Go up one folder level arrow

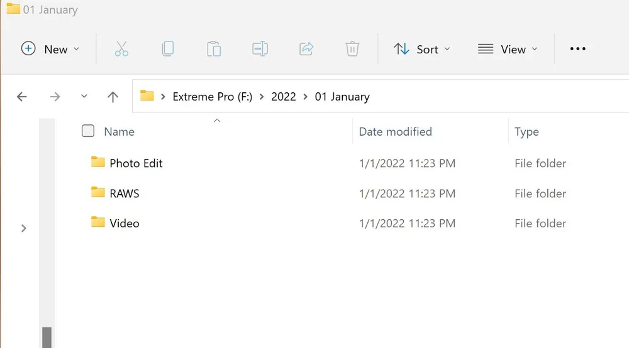point(113,97)
